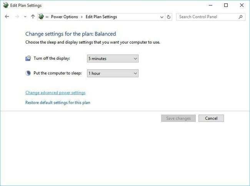Click the arrow between Power Options and Edit Plan Settings

tap(82, 17)
